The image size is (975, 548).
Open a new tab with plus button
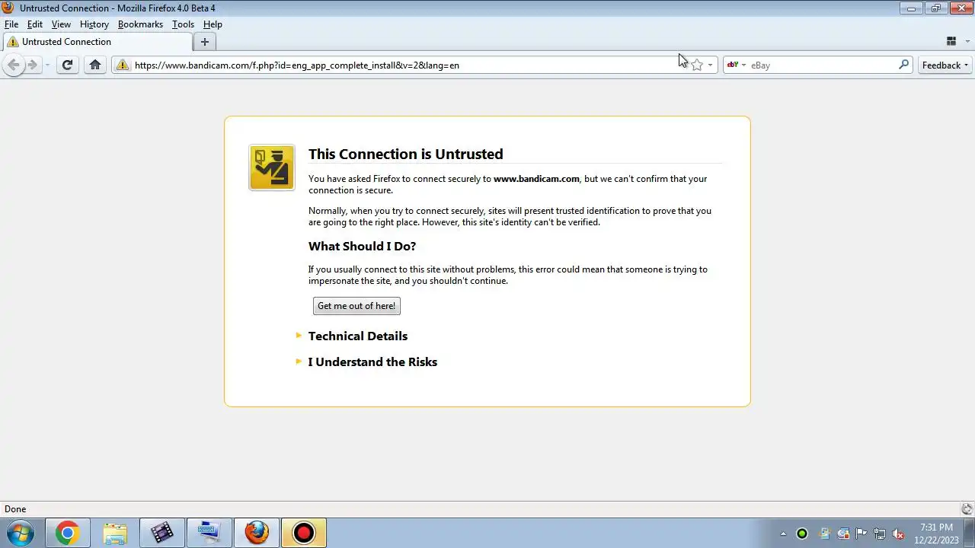point(204,42)
